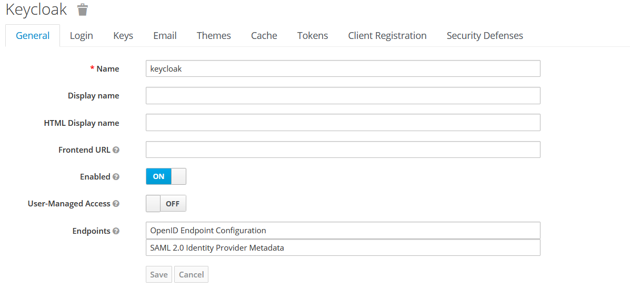Click the Endpoints label

(x=91, y=231)
